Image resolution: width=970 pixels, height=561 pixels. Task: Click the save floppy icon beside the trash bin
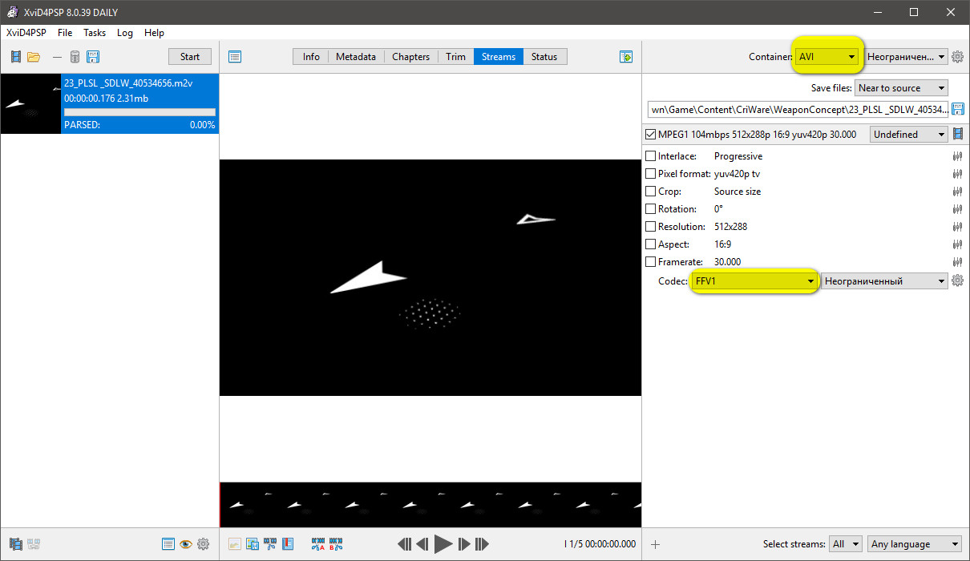[93, 57]
